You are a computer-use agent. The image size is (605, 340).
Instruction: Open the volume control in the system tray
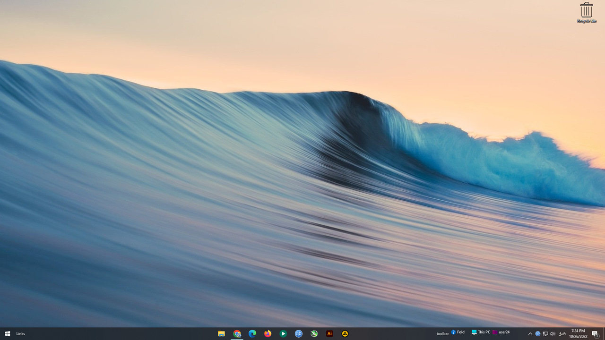(x=553, y=333)
